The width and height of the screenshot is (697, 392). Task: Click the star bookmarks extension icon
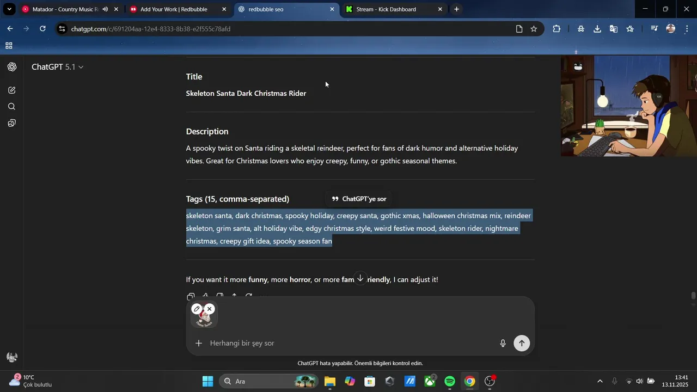click(630, 29)
